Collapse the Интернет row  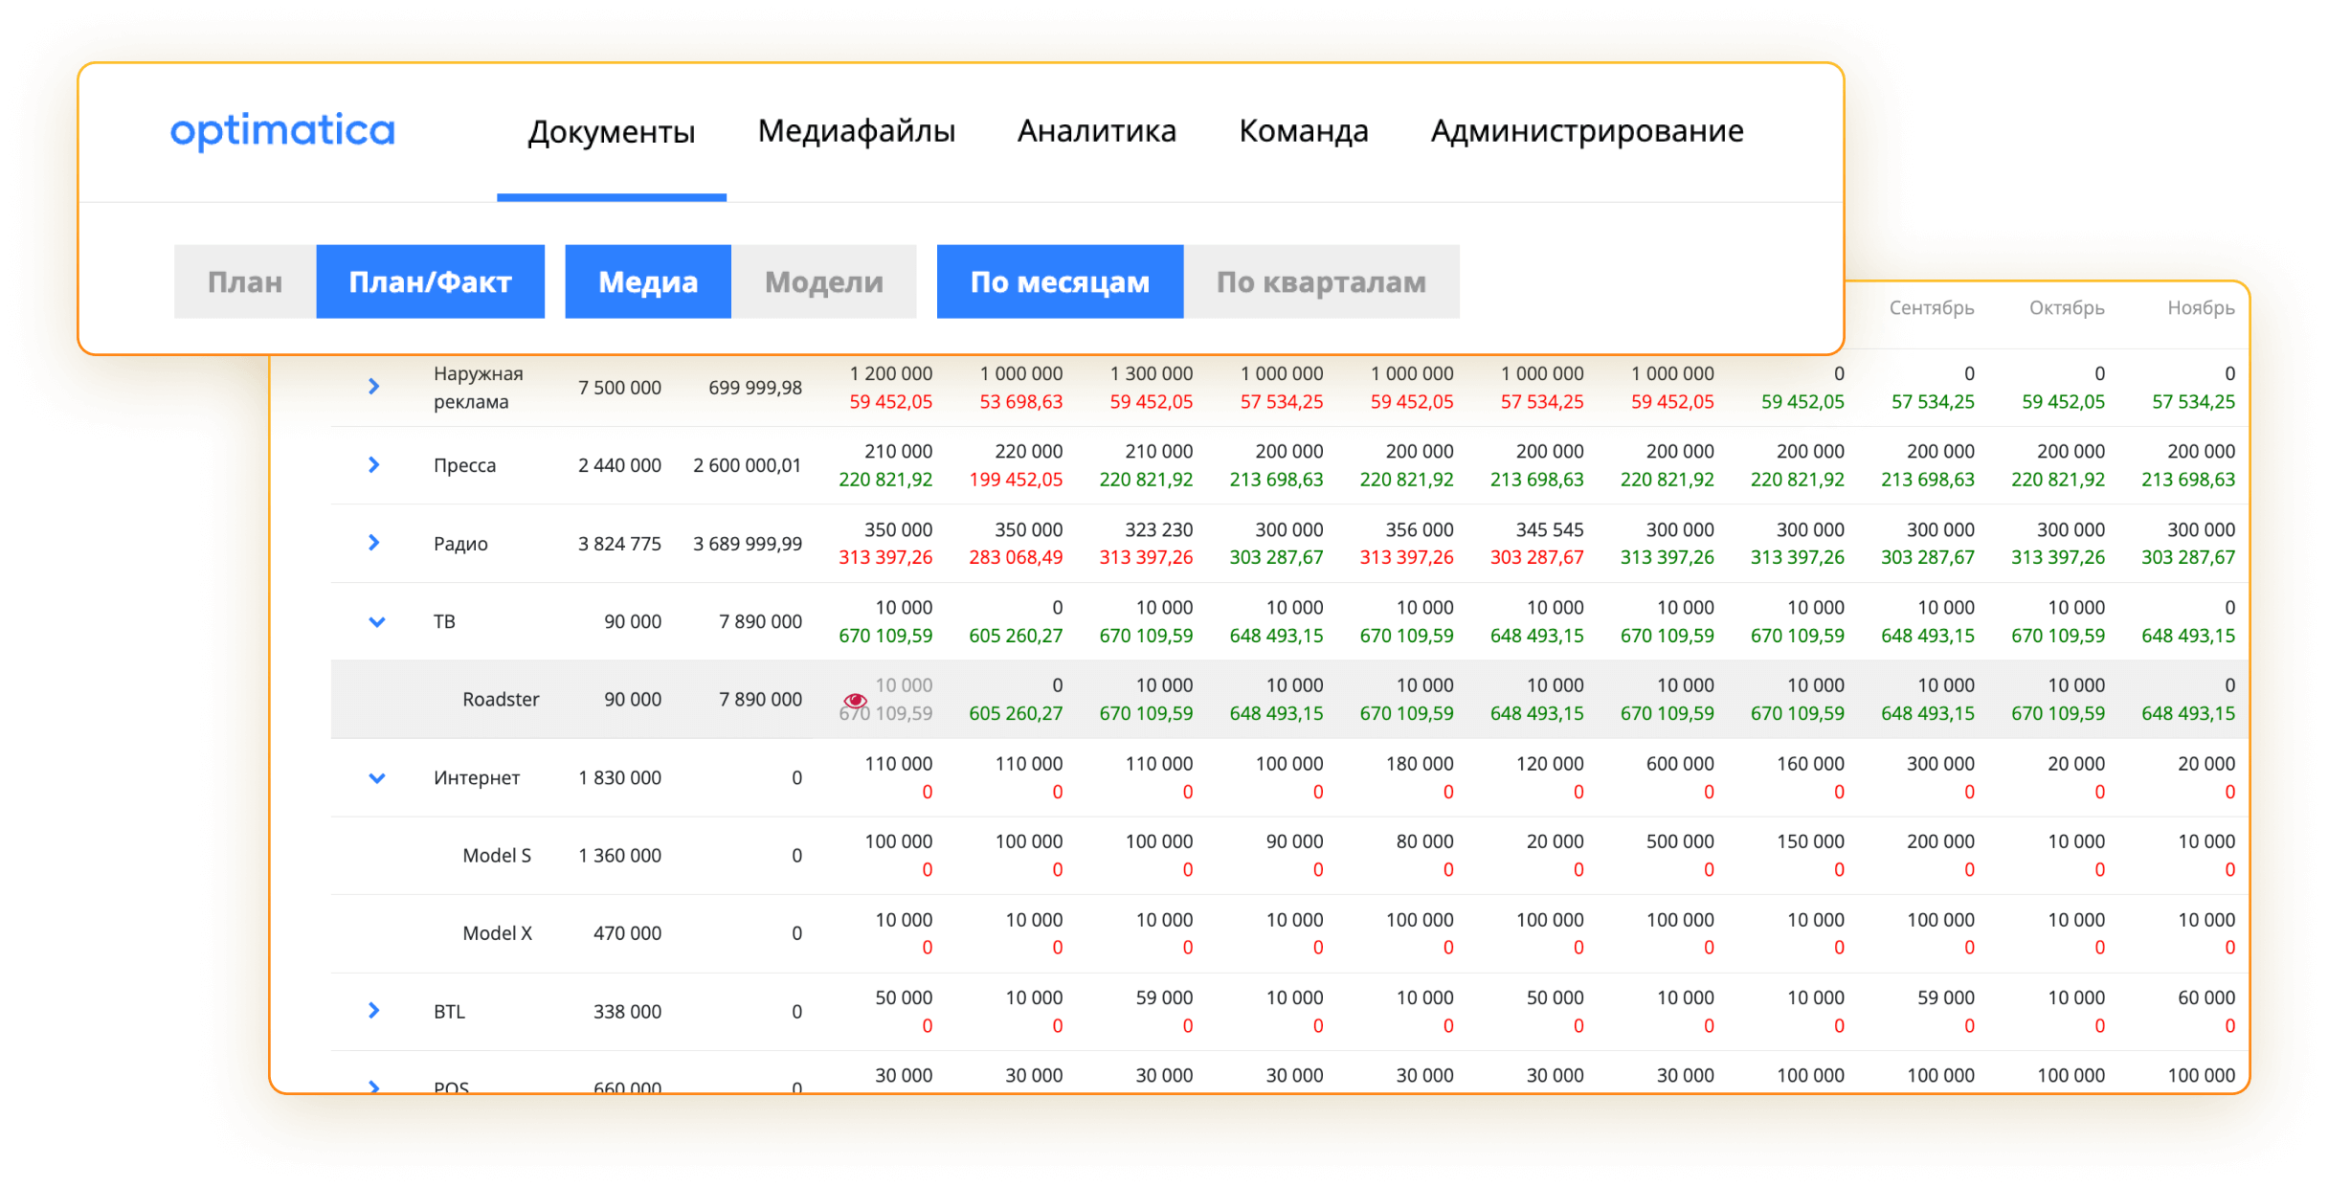(376, 778)
